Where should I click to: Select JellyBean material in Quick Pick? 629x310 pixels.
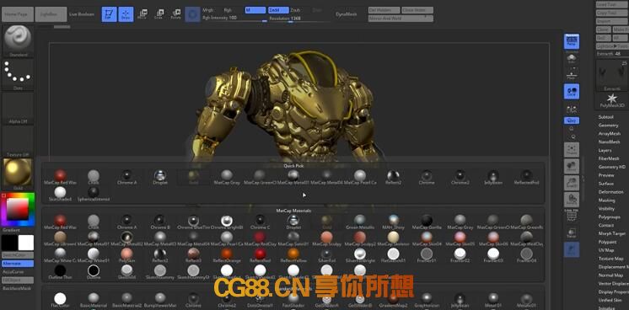(x=493, y=177)
